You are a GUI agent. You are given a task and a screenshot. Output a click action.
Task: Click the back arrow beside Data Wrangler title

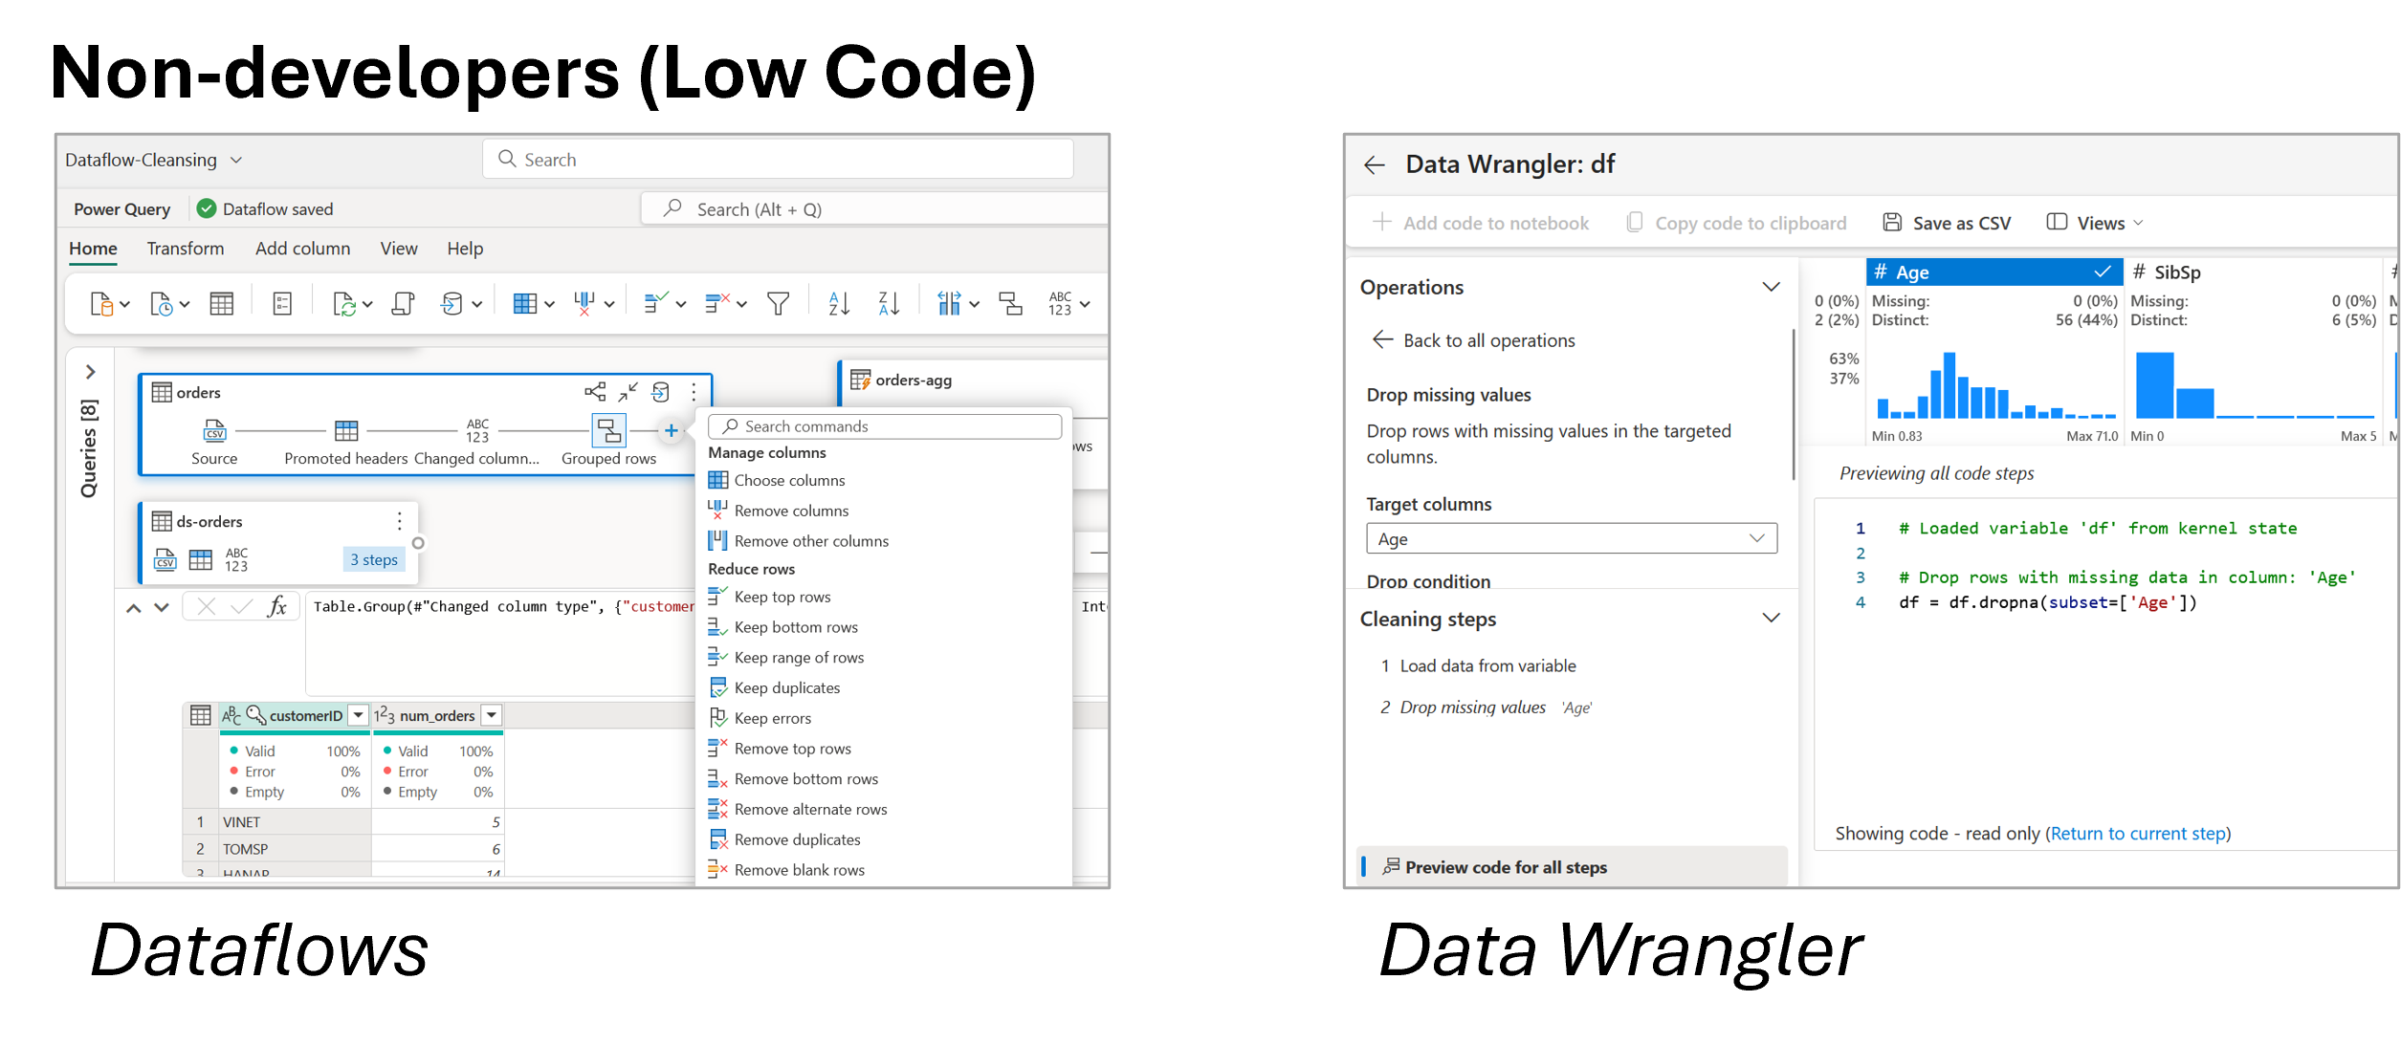point(1375,165)
